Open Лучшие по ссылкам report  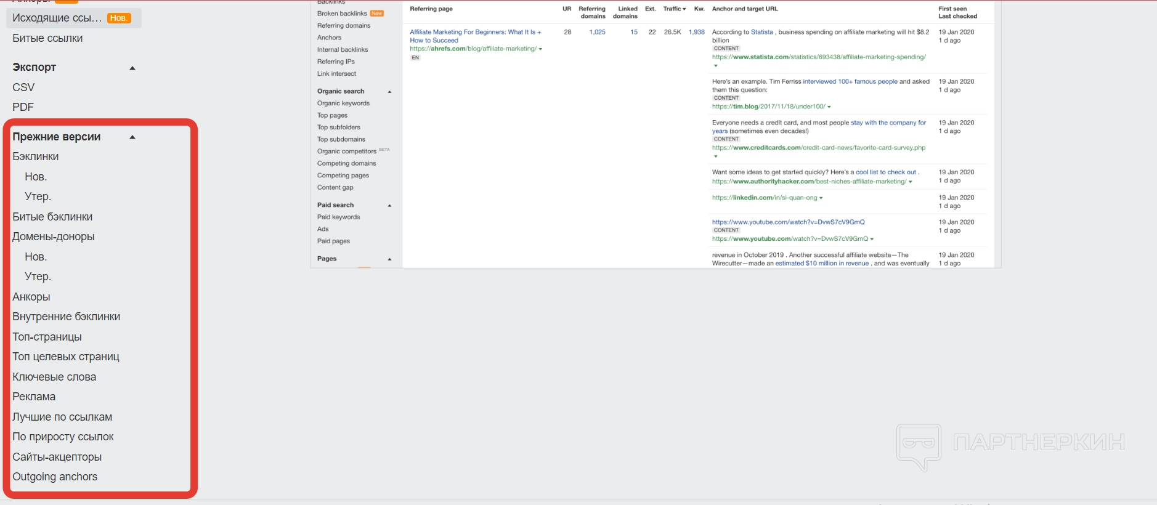point(62,417)
